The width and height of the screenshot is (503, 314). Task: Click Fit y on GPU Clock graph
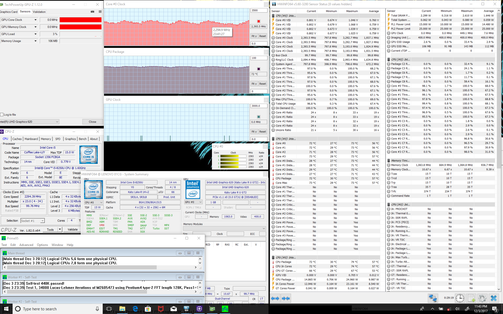click(254, 132)
